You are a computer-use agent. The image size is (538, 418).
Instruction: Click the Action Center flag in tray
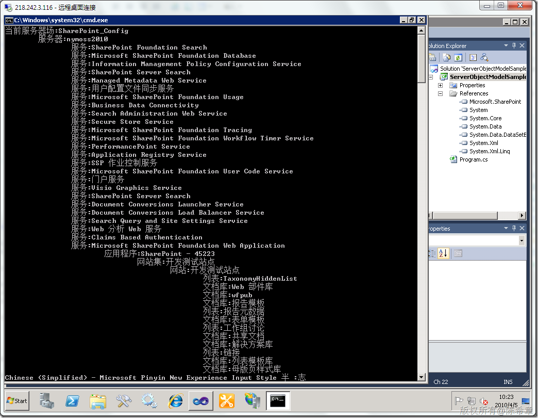(x=459, y=401)
